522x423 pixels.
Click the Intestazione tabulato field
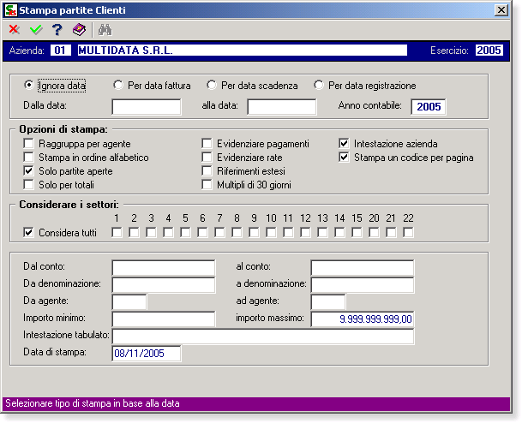263,337
